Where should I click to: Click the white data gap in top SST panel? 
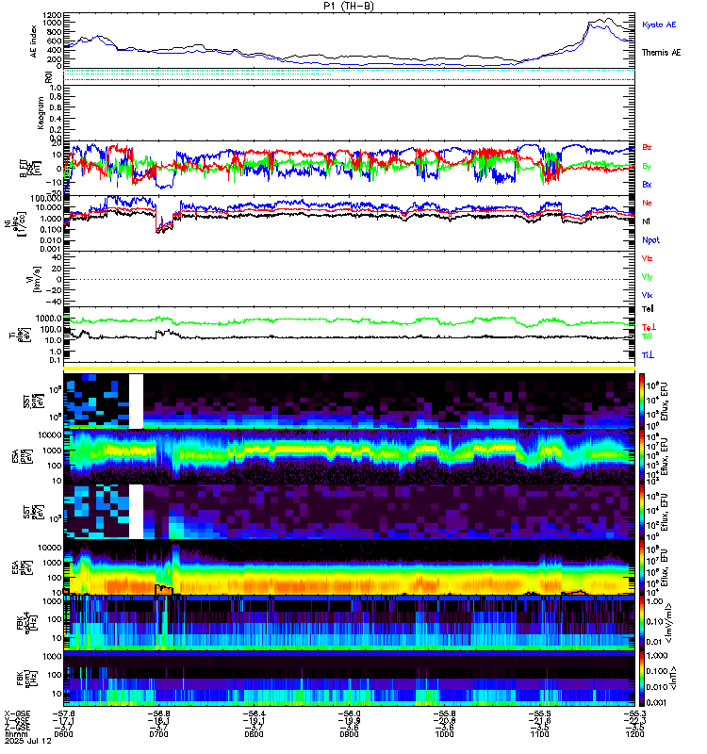[136, 402]
